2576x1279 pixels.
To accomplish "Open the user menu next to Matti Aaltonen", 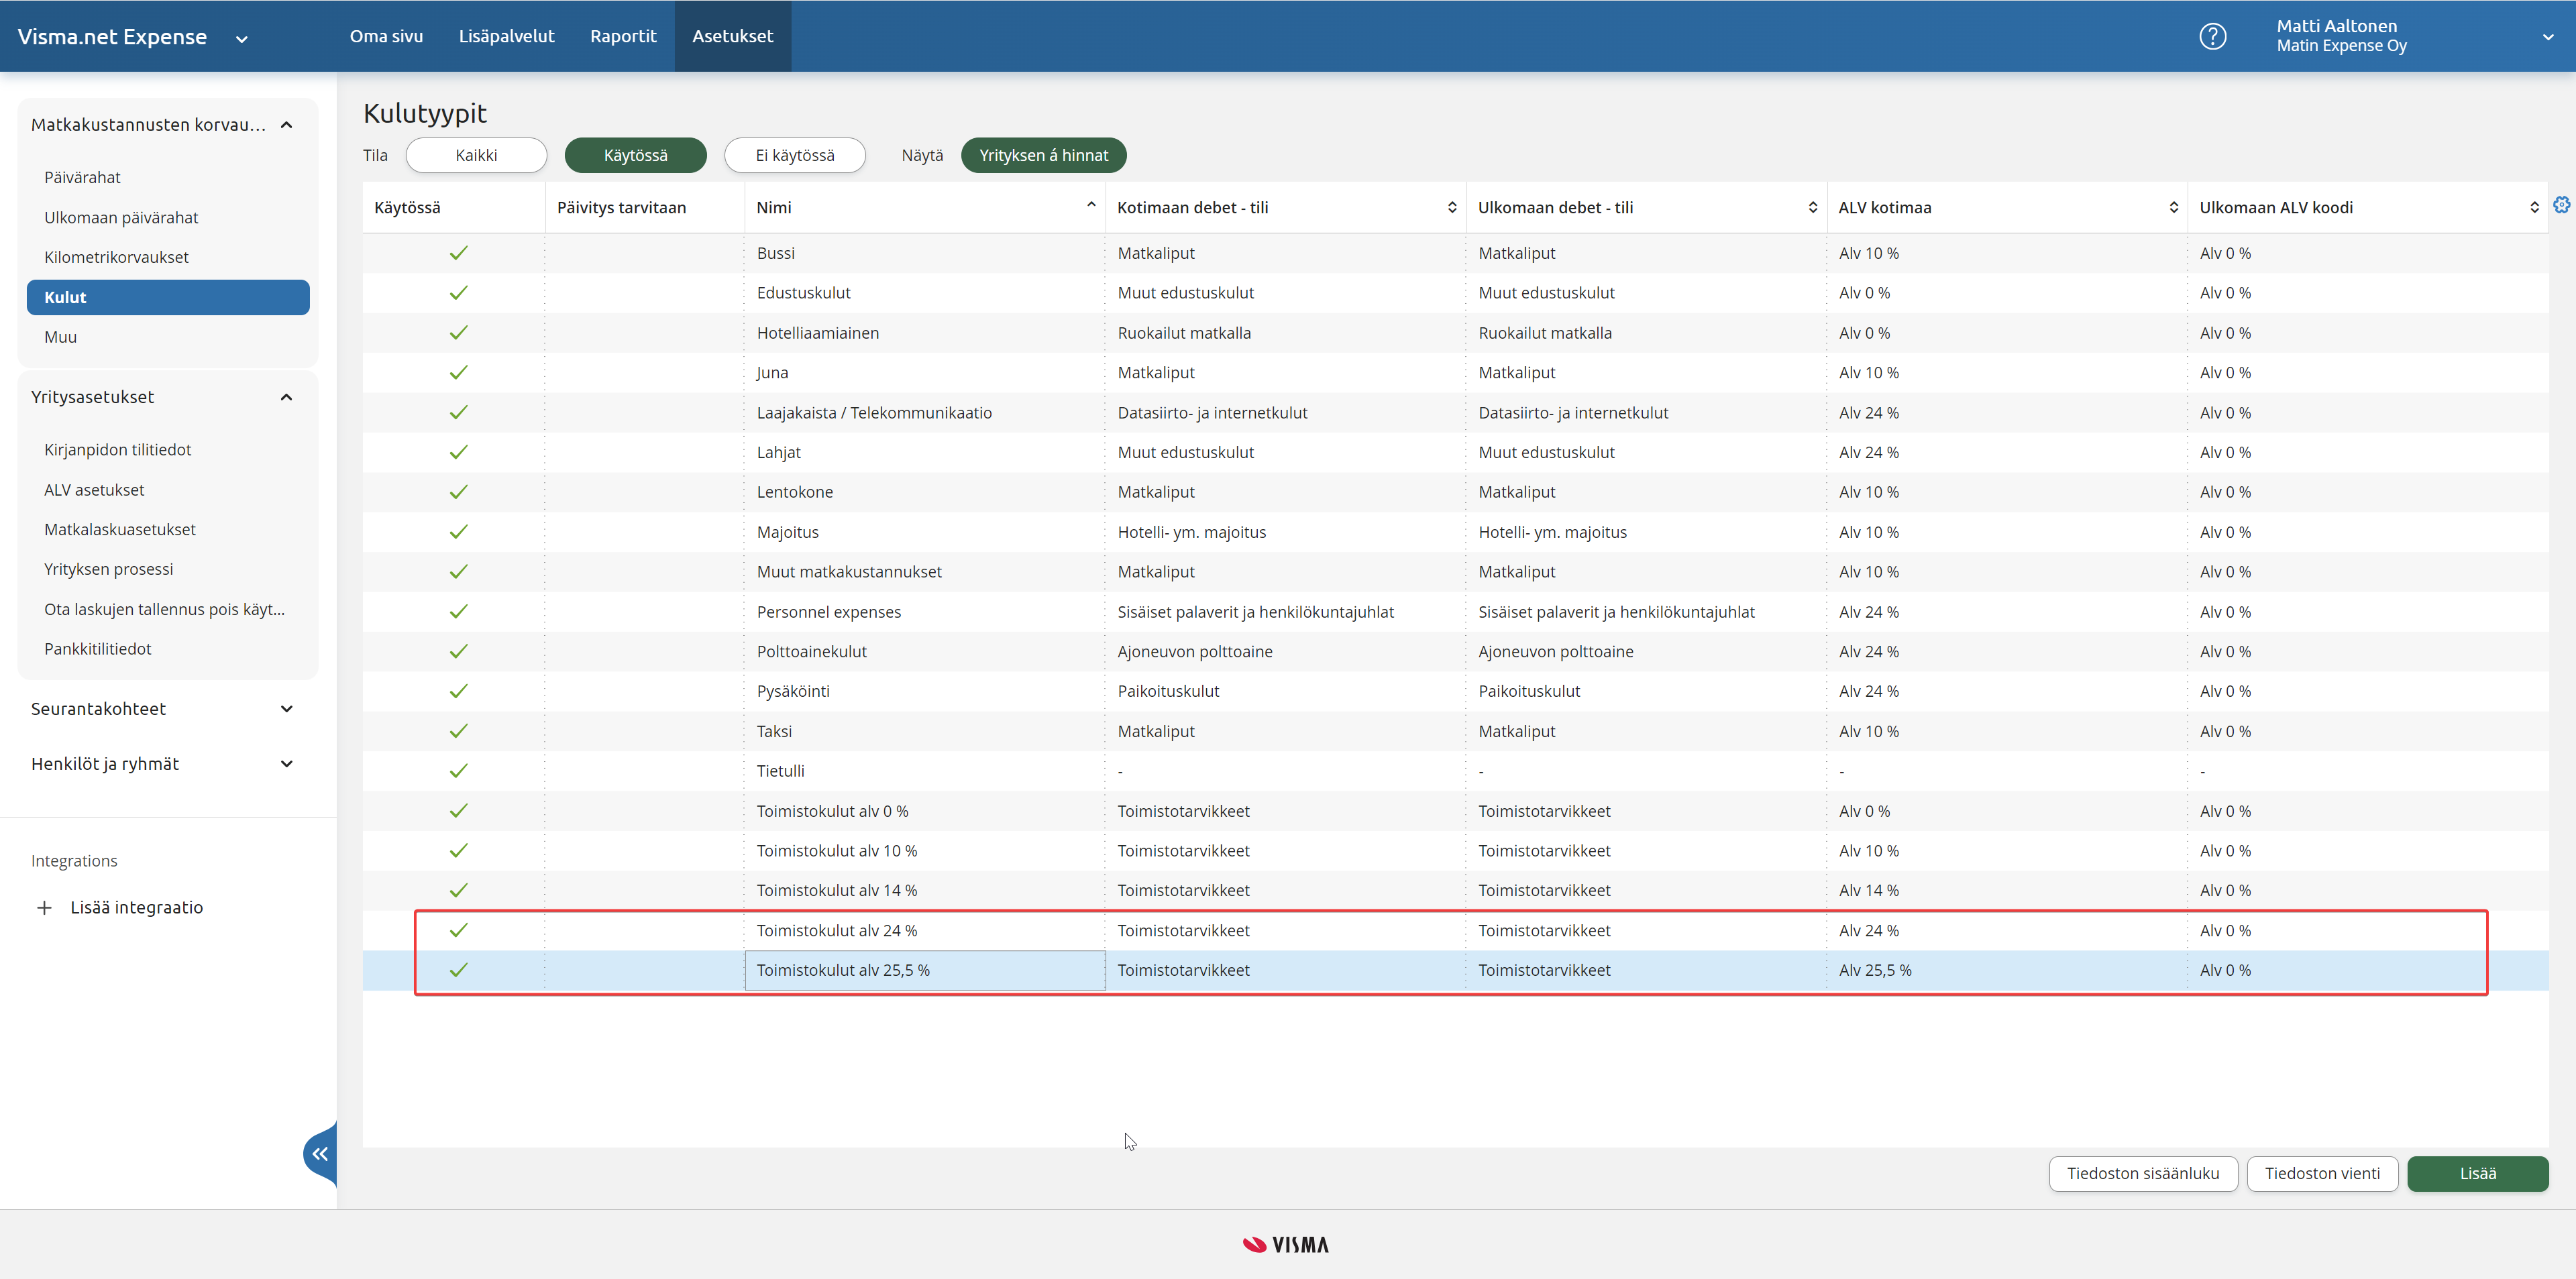I will tap(2548, 36).
